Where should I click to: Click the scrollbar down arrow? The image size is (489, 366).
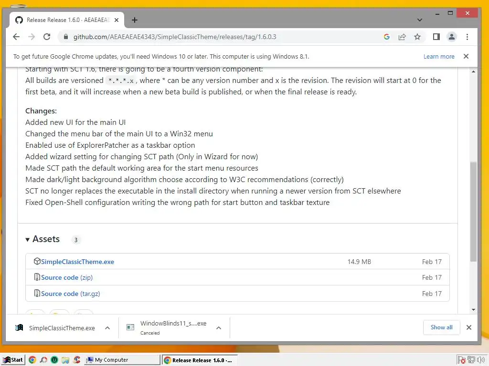coord(473,310)
